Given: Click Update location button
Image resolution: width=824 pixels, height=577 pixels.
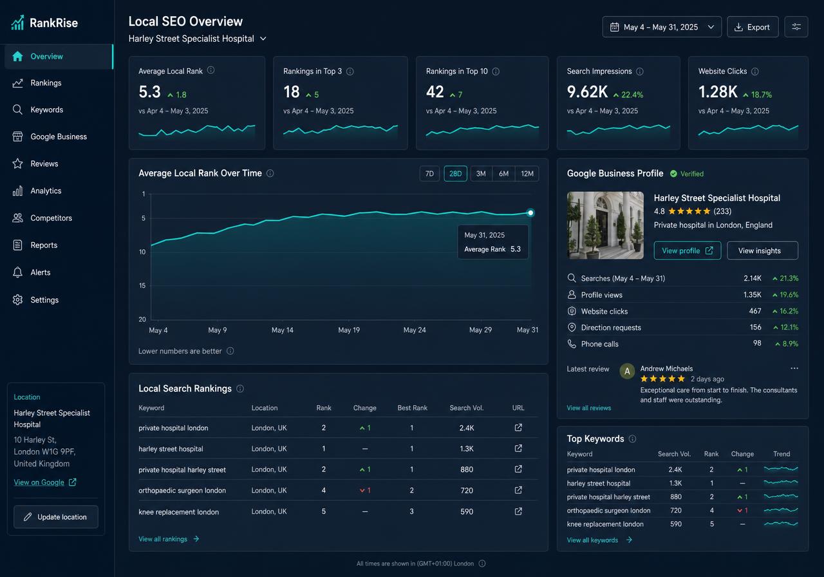Looking at the screenshot, I should click(x=56, y=517).
